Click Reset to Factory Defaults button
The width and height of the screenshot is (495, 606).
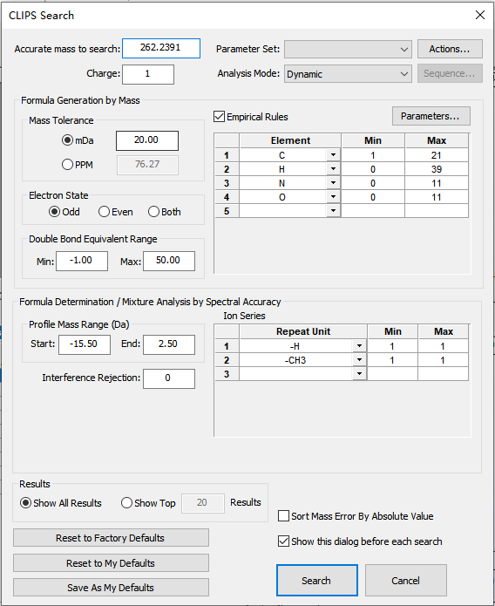[x=111, y=538]
